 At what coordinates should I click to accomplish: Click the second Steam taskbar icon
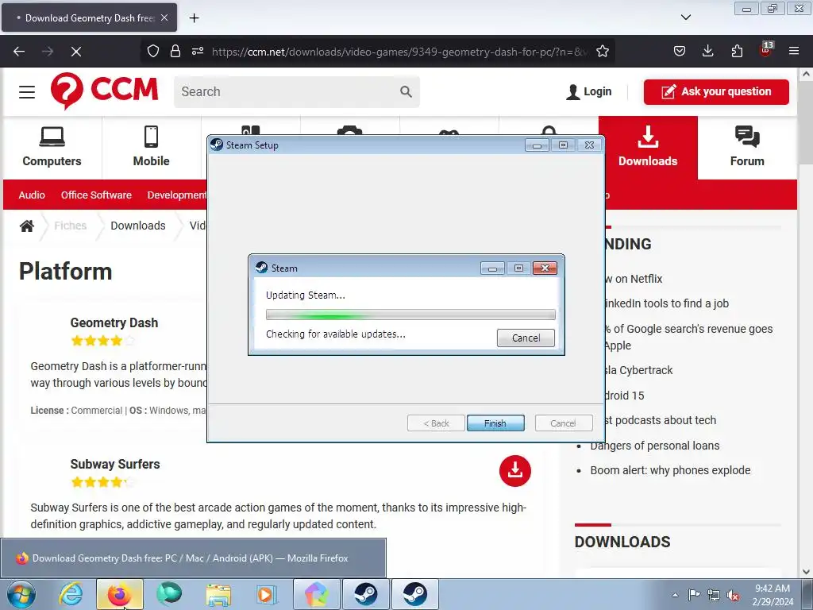pos(414,594)
